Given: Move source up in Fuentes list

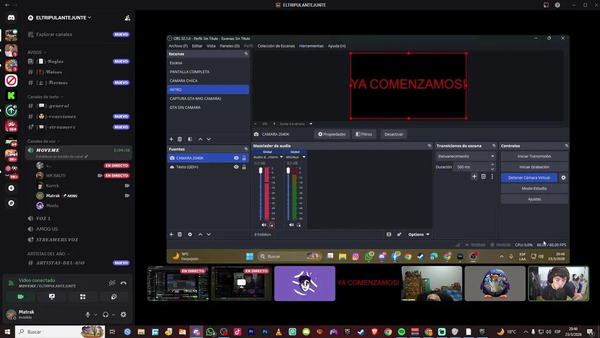Looking at the screenshot, I should click(200, 234).
